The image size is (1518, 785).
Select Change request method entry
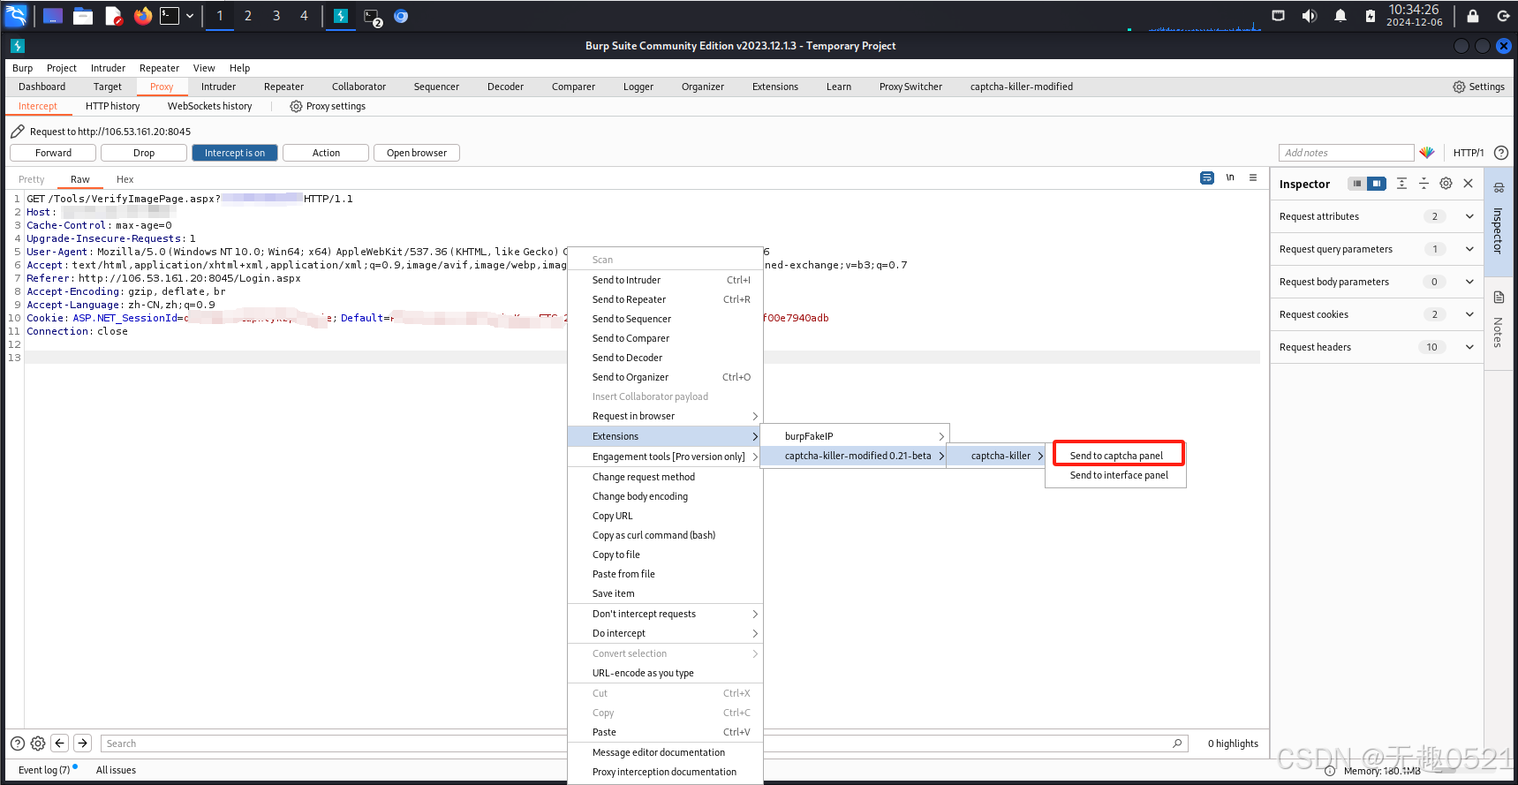pos(665,477)
